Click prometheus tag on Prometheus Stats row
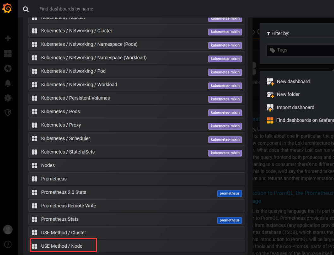The height and width of the screenshot is (255, 334). point(229,220)
